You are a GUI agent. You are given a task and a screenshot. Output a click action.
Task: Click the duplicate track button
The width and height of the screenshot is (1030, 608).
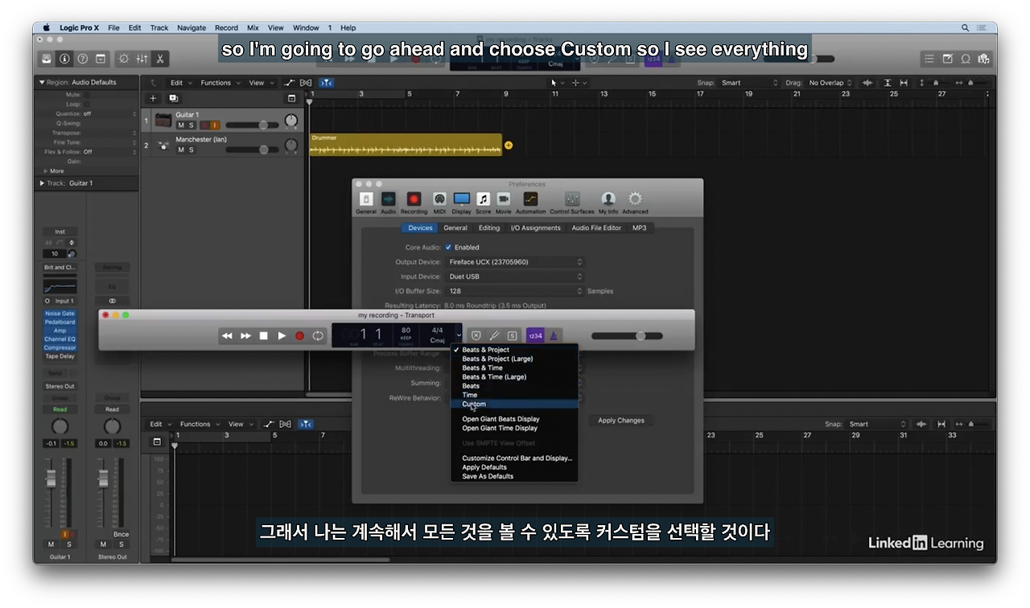pos(173,98)
